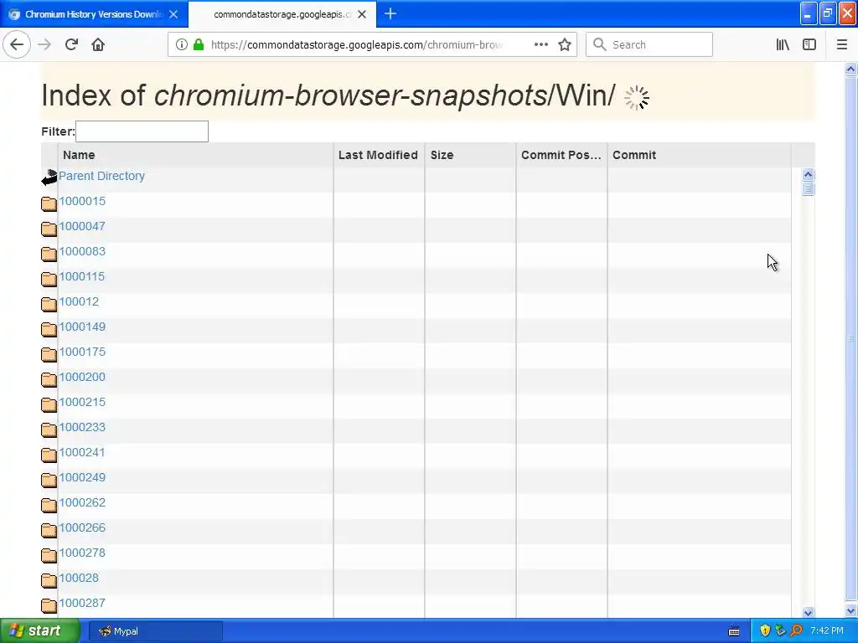Image resolution: width=858 pixels, height=643 pixels.
Task: Open folder link 1000115
Action: (81, 276)
